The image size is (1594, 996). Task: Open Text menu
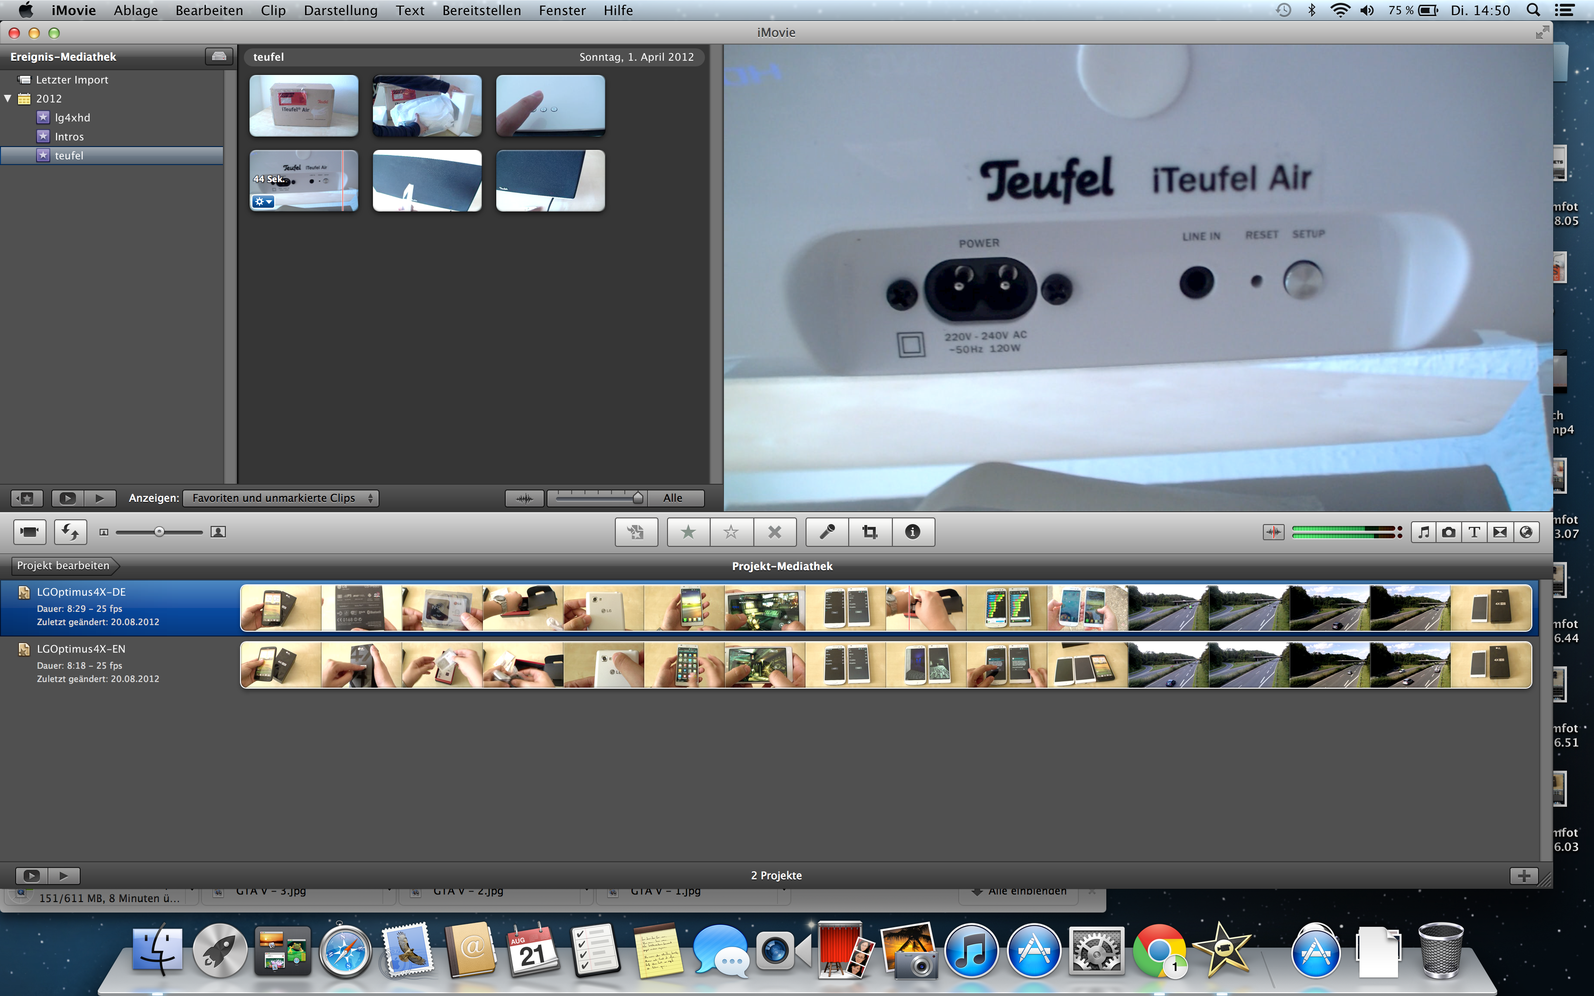tap(410, 10)
